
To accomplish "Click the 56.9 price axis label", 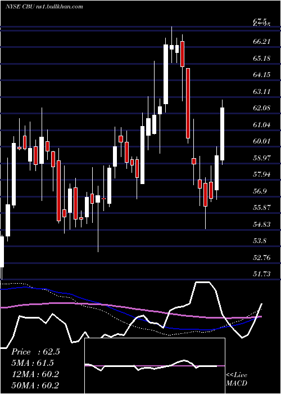I will tap(260, 191).
